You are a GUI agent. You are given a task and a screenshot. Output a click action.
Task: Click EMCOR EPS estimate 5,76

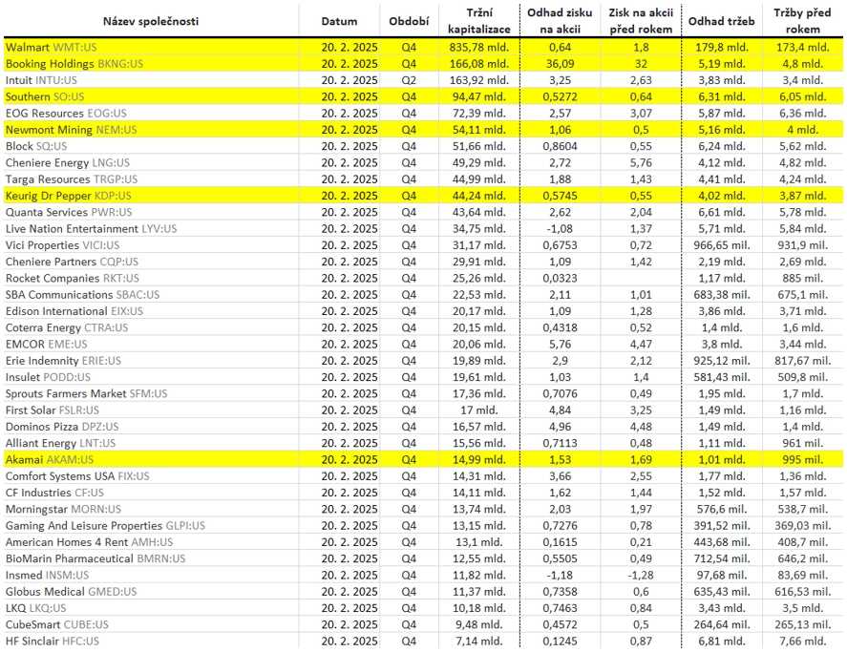(x=560, y=344)
